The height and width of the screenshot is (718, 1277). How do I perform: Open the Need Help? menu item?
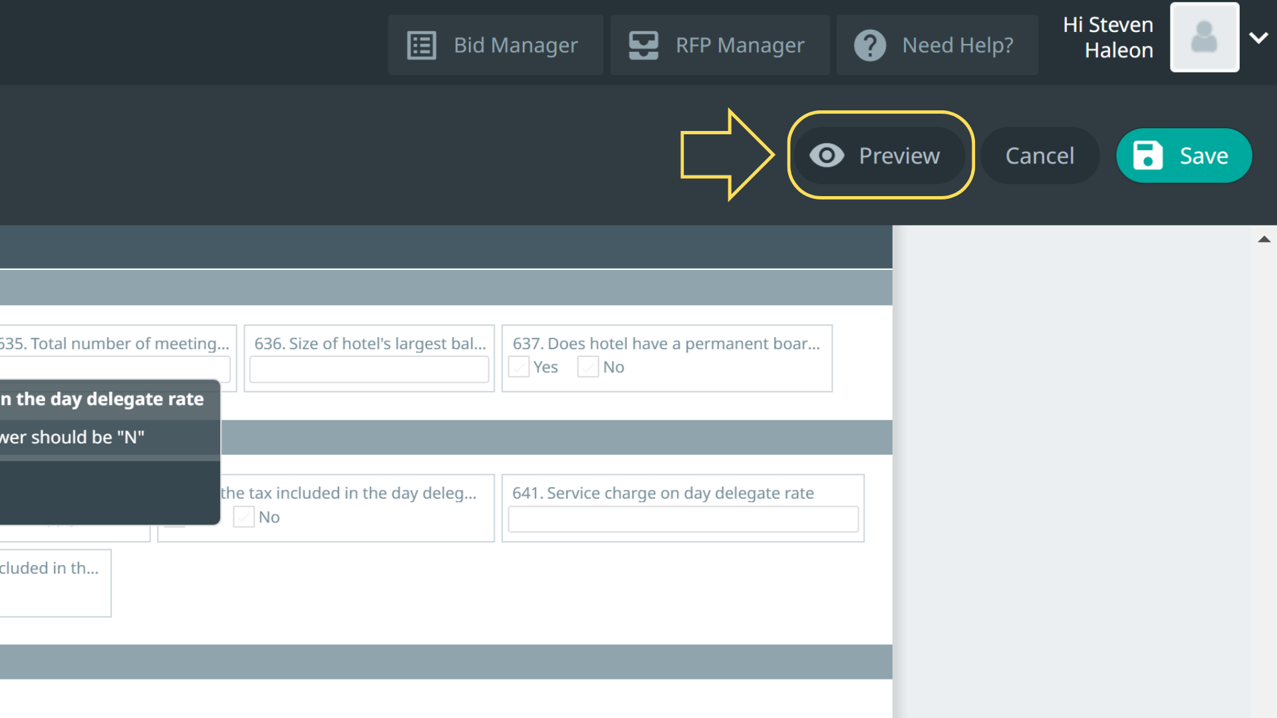(957, 45)
